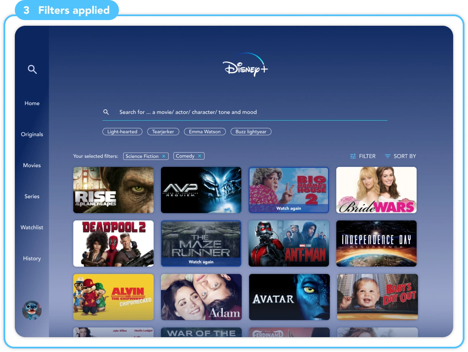Open Originals section
This screenshot has width=468, height=352.
coord(32,134)
